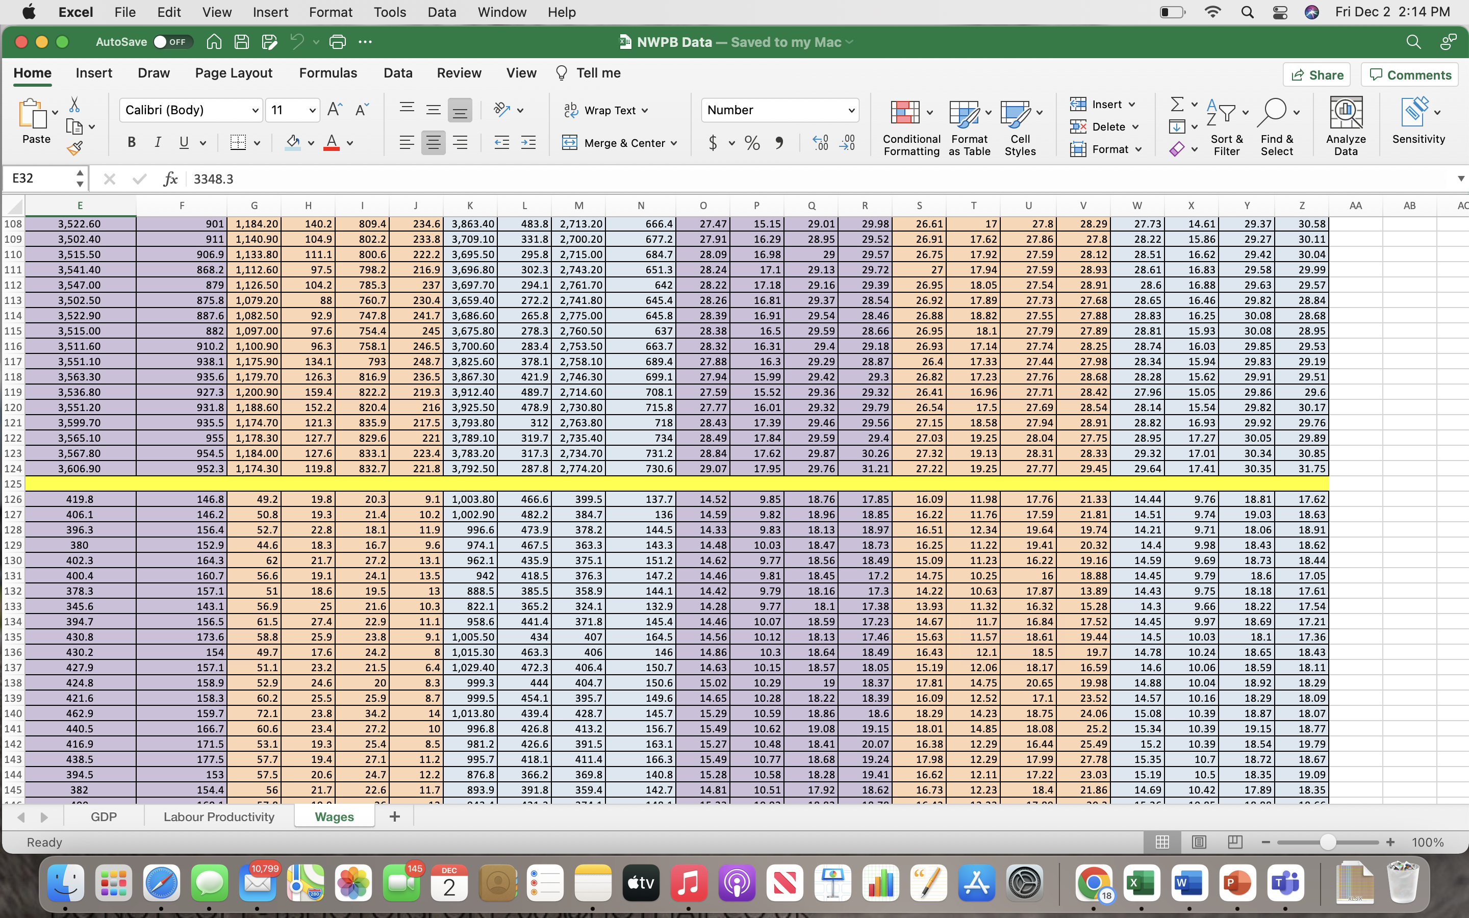The height and width of the screenshot is (918, 1469).
Task: Open the Number format dropdown
Action: (x=779, y=110)
